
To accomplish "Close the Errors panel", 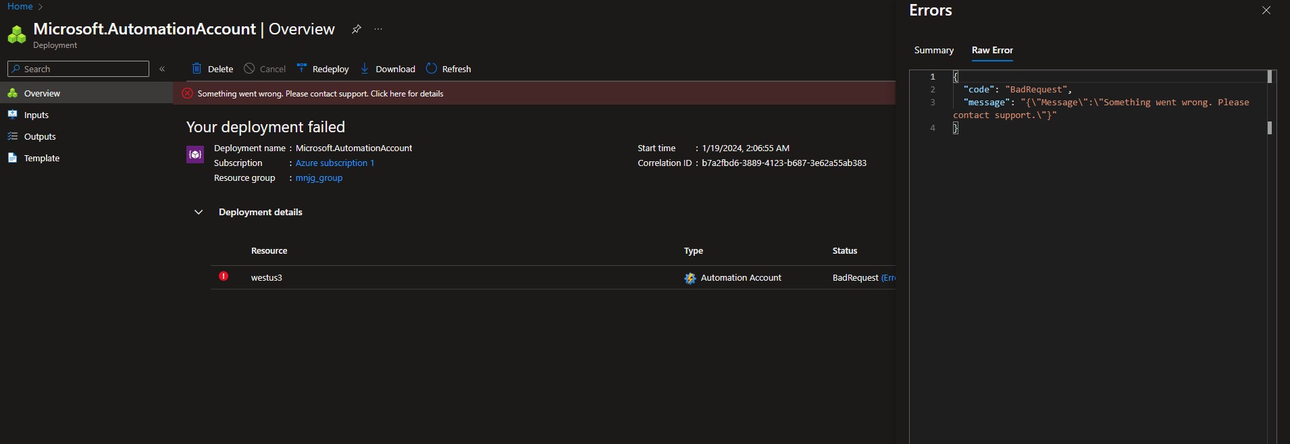I will [1266, 10].
